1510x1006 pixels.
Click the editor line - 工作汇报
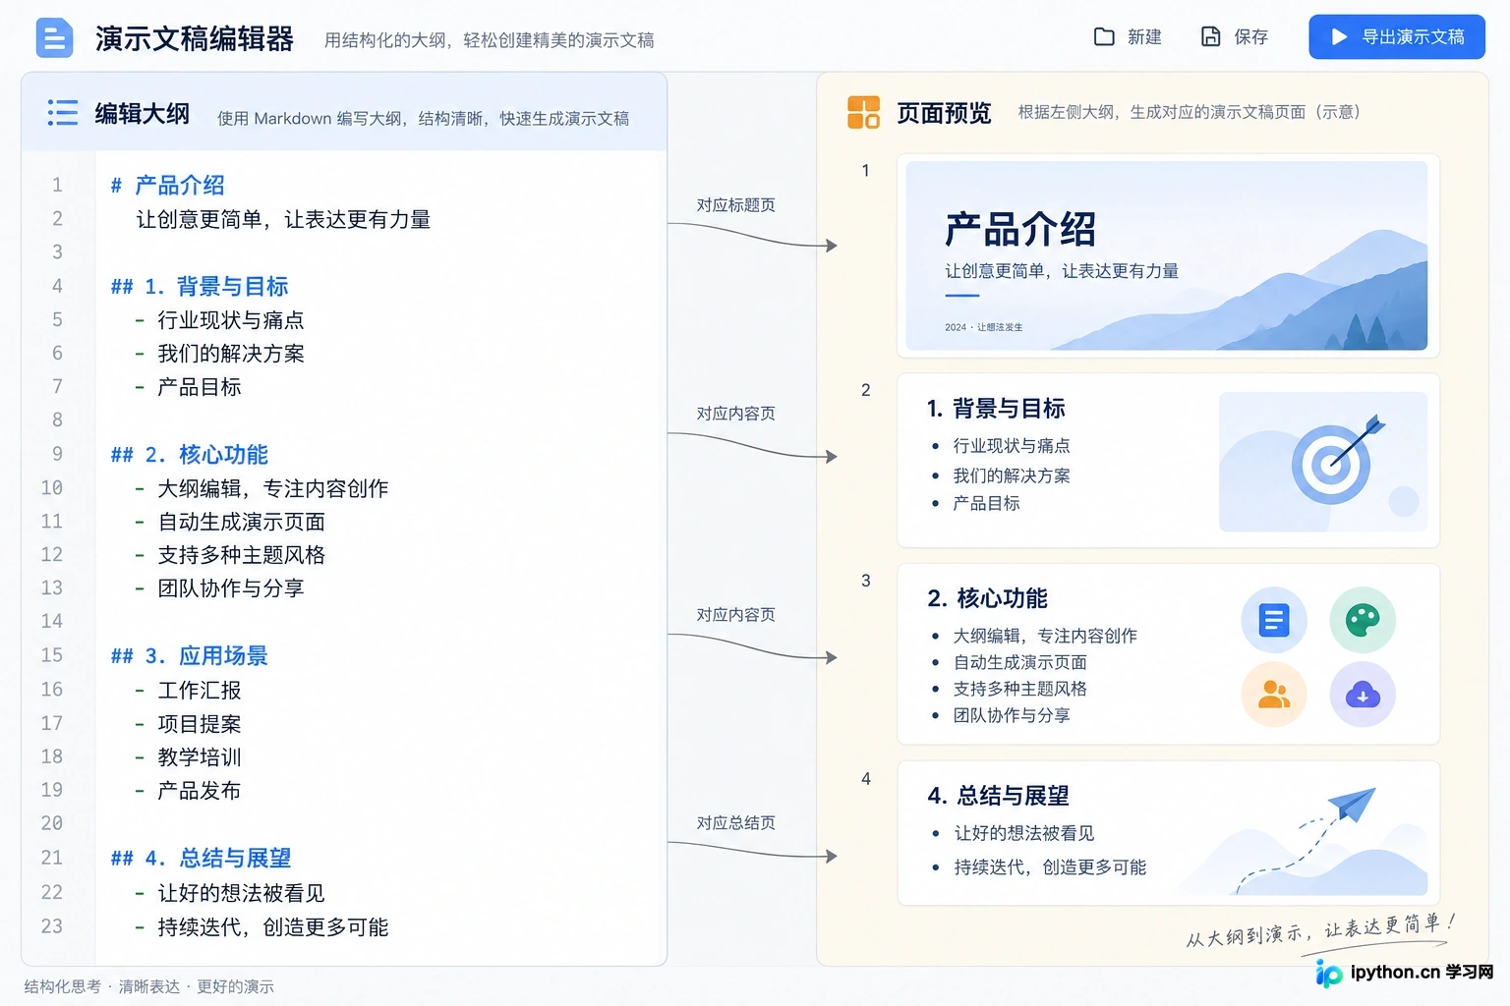(188, 691)
